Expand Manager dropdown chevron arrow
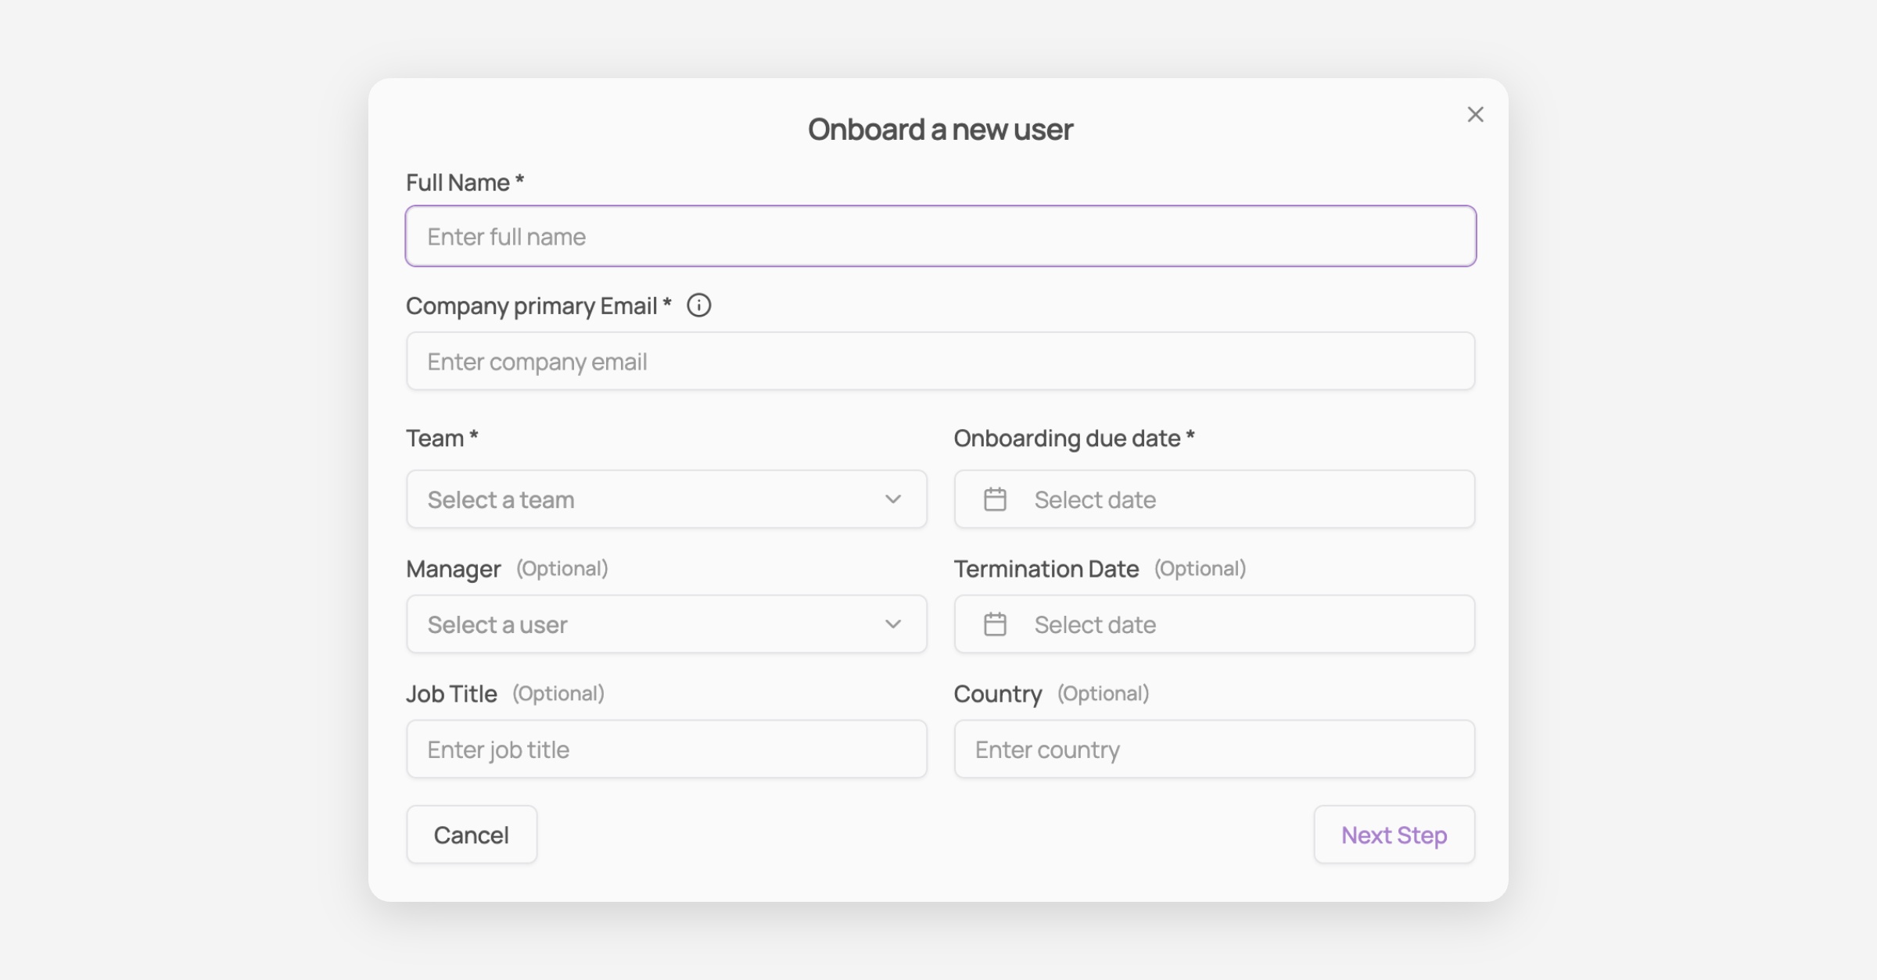The width and height of the screenshot is (1877, 980). pos(893,624)
